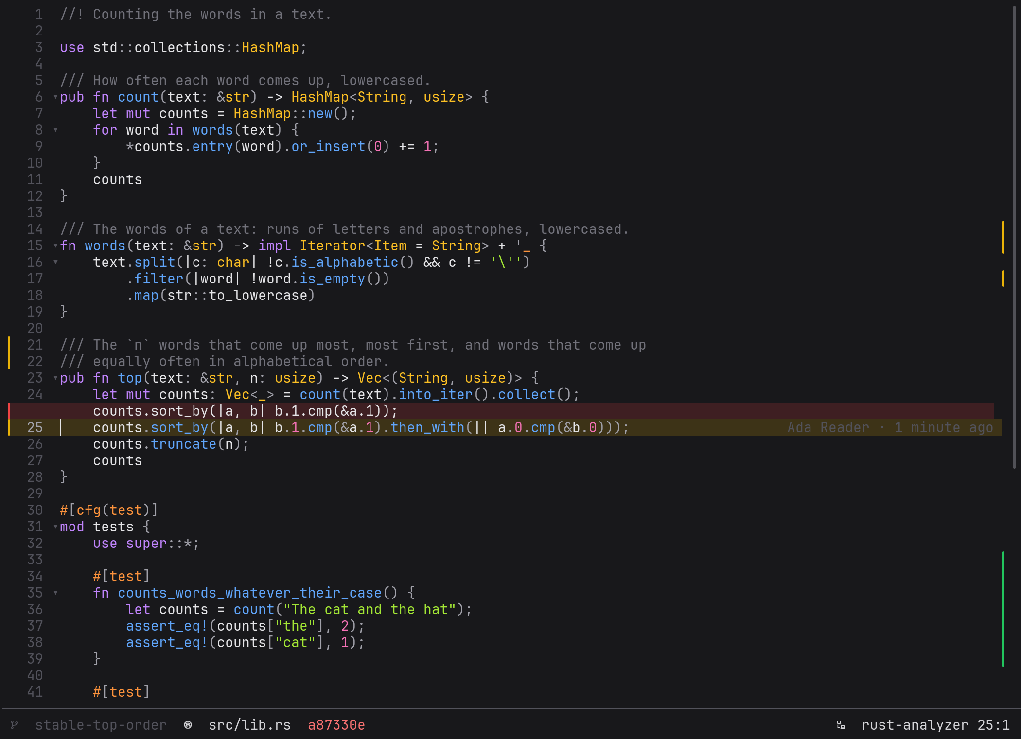1021x739 pixels.
Task: Click the yellow change marker beside lines 21-22
Action: pyautogui.click(x=9, y=353)
